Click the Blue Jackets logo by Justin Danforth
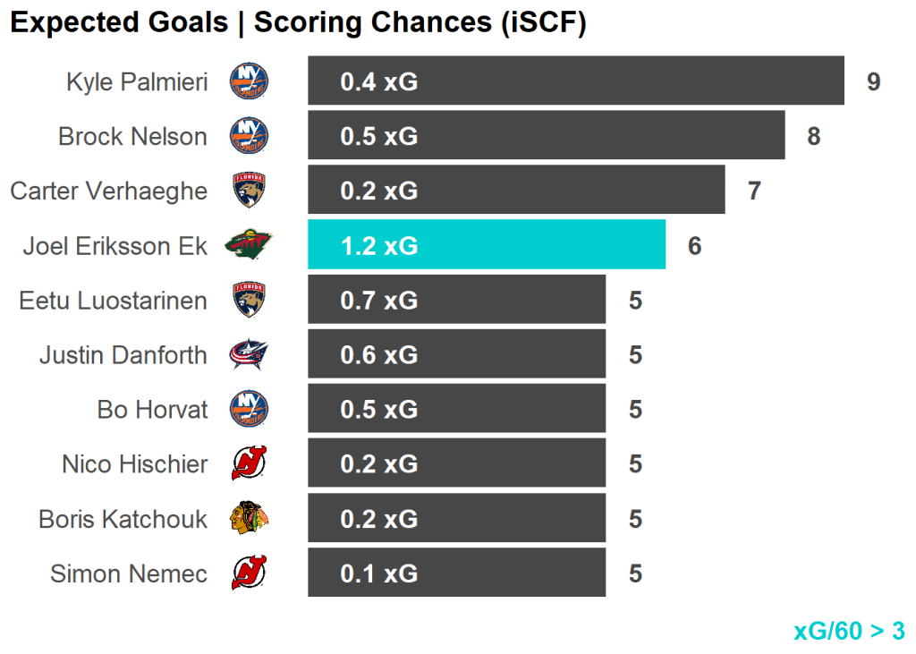The height and width of the screenshot is (654, 916). pyautogui.click(x=249, y=355)
